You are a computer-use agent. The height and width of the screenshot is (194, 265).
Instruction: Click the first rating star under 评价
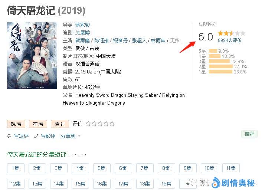click(x=88, y=124)
